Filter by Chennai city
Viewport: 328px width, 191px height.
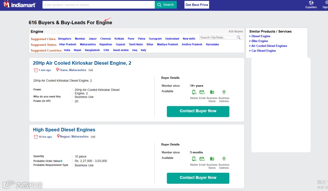(x=105, y=39)
